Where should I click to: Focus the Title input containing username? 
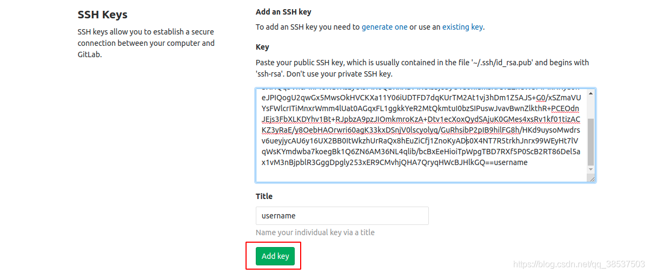[342, 216]
